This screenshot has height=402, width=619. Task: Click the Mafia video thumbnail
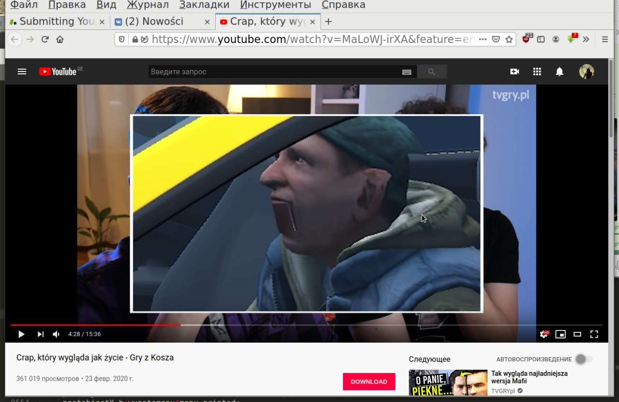[x=448, y=383]
